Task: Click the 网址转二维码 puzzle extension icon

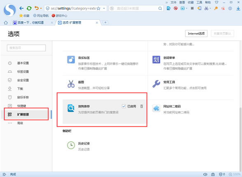Action: (156, 108)
